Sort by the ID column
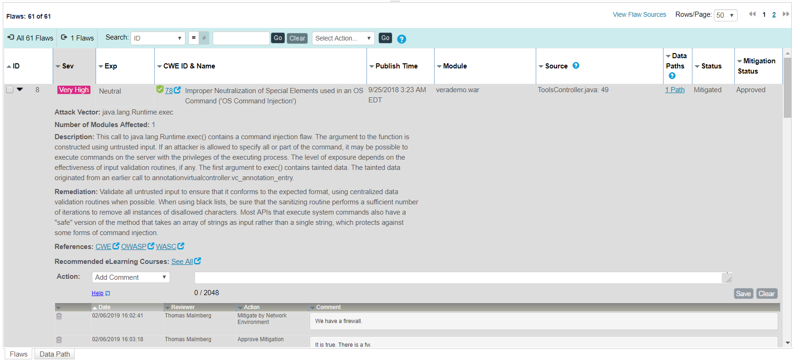Screen dimensions: 795x364 pyautogui.click(x=13, y=66)
